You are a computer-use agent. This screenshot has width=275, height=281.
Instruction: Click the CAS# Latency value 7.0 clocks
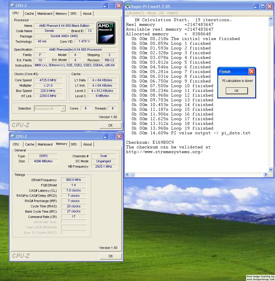click(74, 190)
